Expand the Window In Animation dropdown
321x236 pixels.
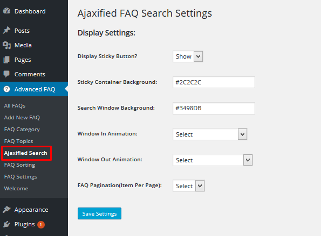tap(210, 134)
